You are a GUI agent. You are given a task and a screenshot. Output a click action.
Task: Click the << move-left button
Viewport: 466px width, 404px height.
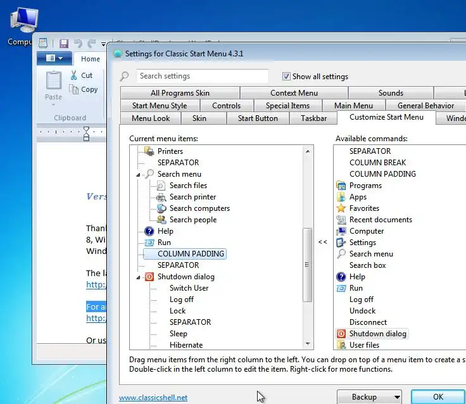tap(323, 242)
